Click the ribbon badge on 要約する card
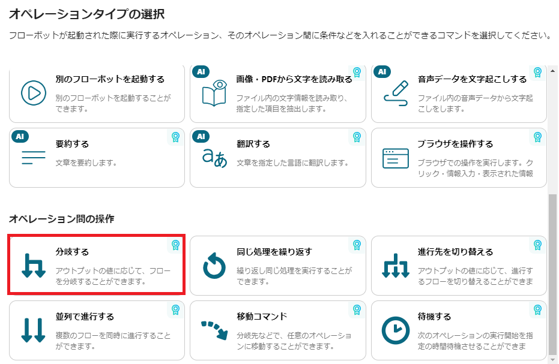559x364 pixels. (175, 137)
